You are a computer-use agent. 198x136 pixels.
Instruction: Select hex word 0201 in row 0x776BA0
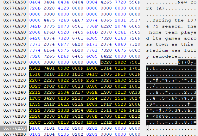click(x=92, y=128)
